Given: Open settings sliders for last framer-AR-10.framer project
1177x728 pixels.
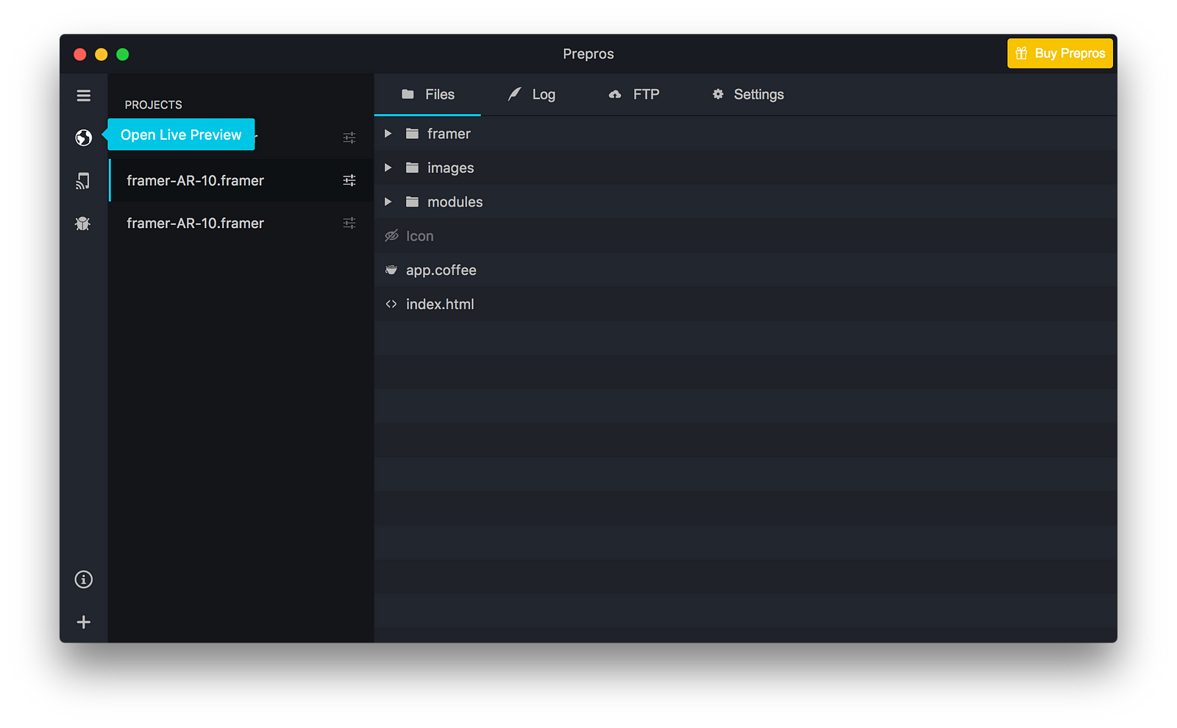Looking at the screenshot, I should pos(349,223).
